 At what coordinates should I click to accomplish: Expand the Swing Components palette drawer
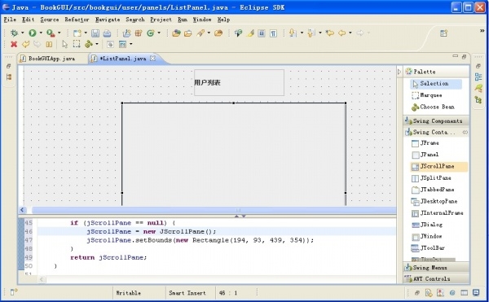pos(436,120)
